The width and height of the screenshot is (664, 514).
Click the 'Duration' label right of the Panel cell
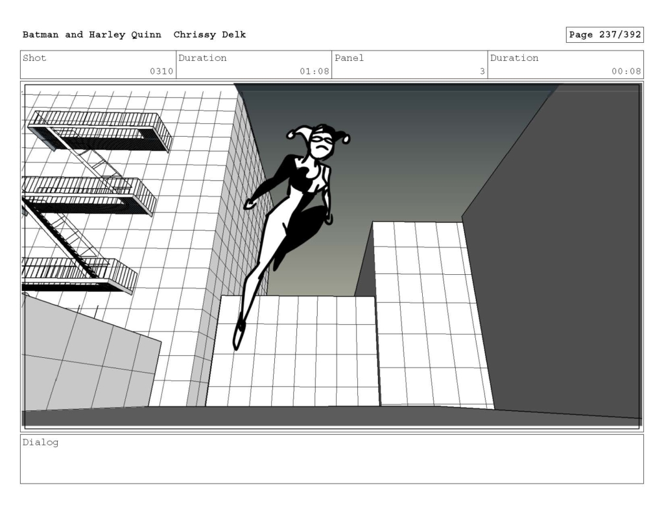pyautogui.click(x=514, y=58)
